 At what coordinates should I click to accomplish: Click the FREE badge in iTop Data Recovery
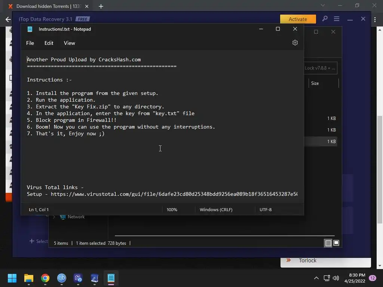(x=83, y=19)
